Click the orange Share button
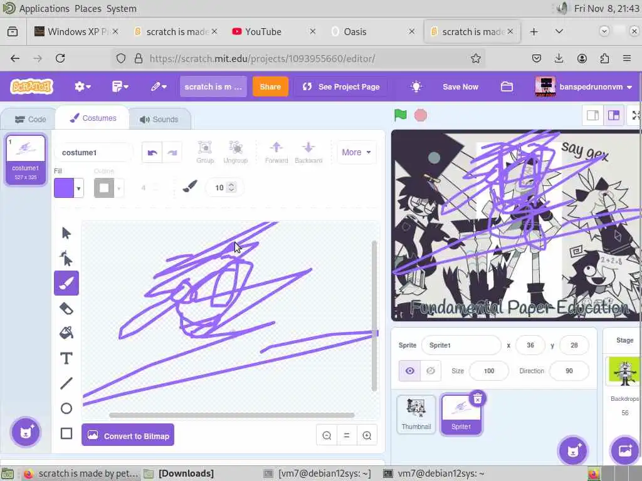 coord(270,86)
